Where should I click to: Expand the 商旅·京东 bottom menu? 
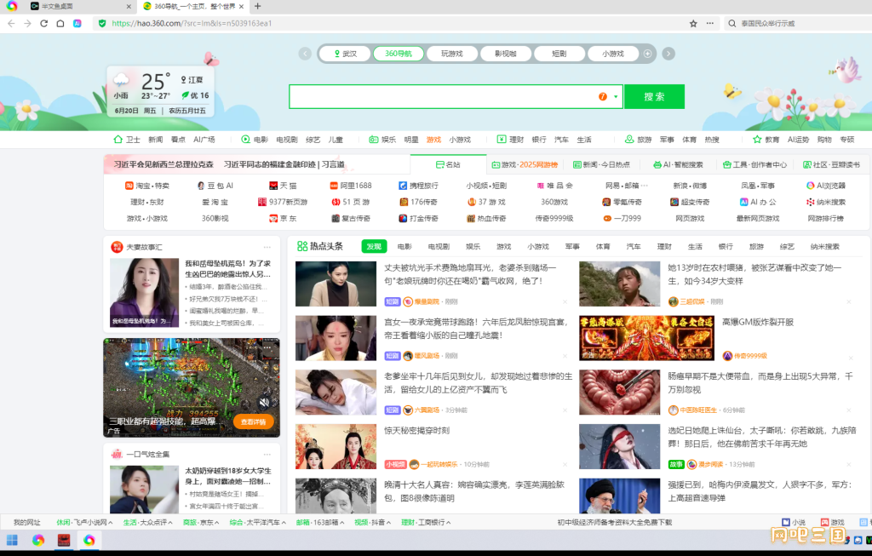point(201,523)
